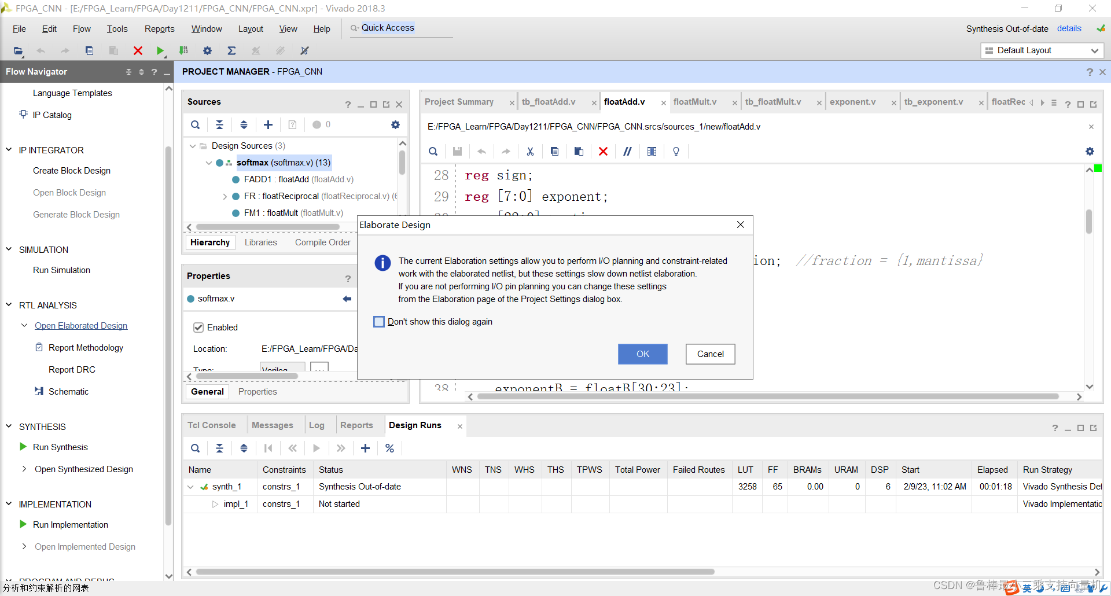This screenshot has width=1111, height=596.
Task: Click Paste icon in editor toolbar
Action: (579, 152)
